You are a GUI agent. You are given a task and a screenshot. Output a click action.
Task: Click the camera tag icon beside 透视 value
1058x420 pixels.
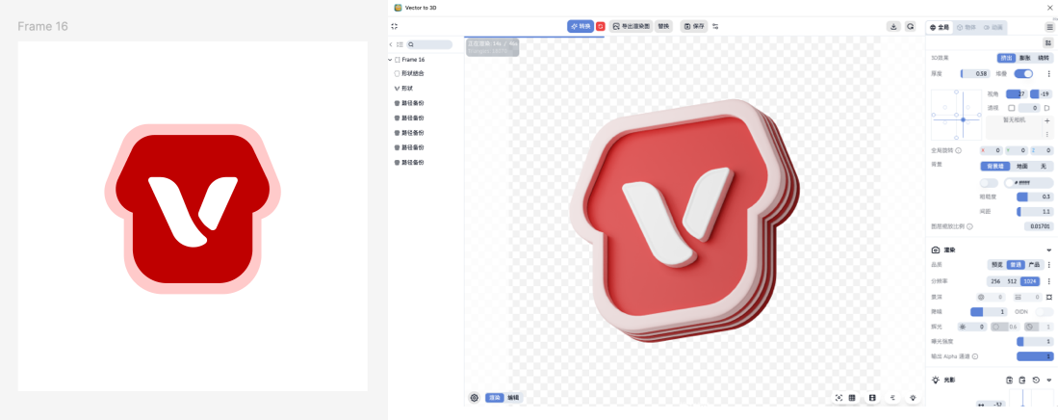point(1047,107)
